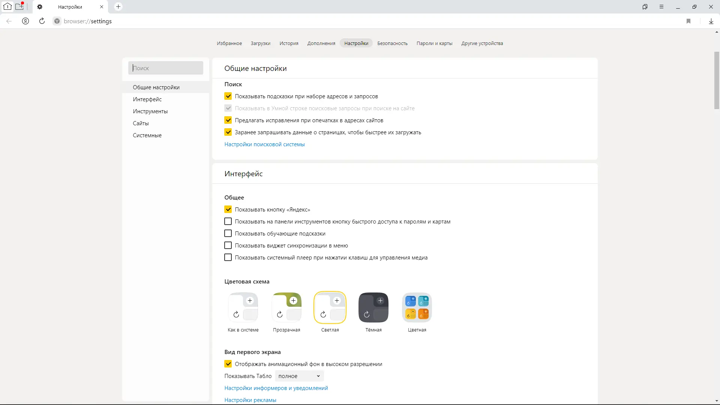Click the new tab plus button
This screenshot has height=405, width=720.
[118, 7]
